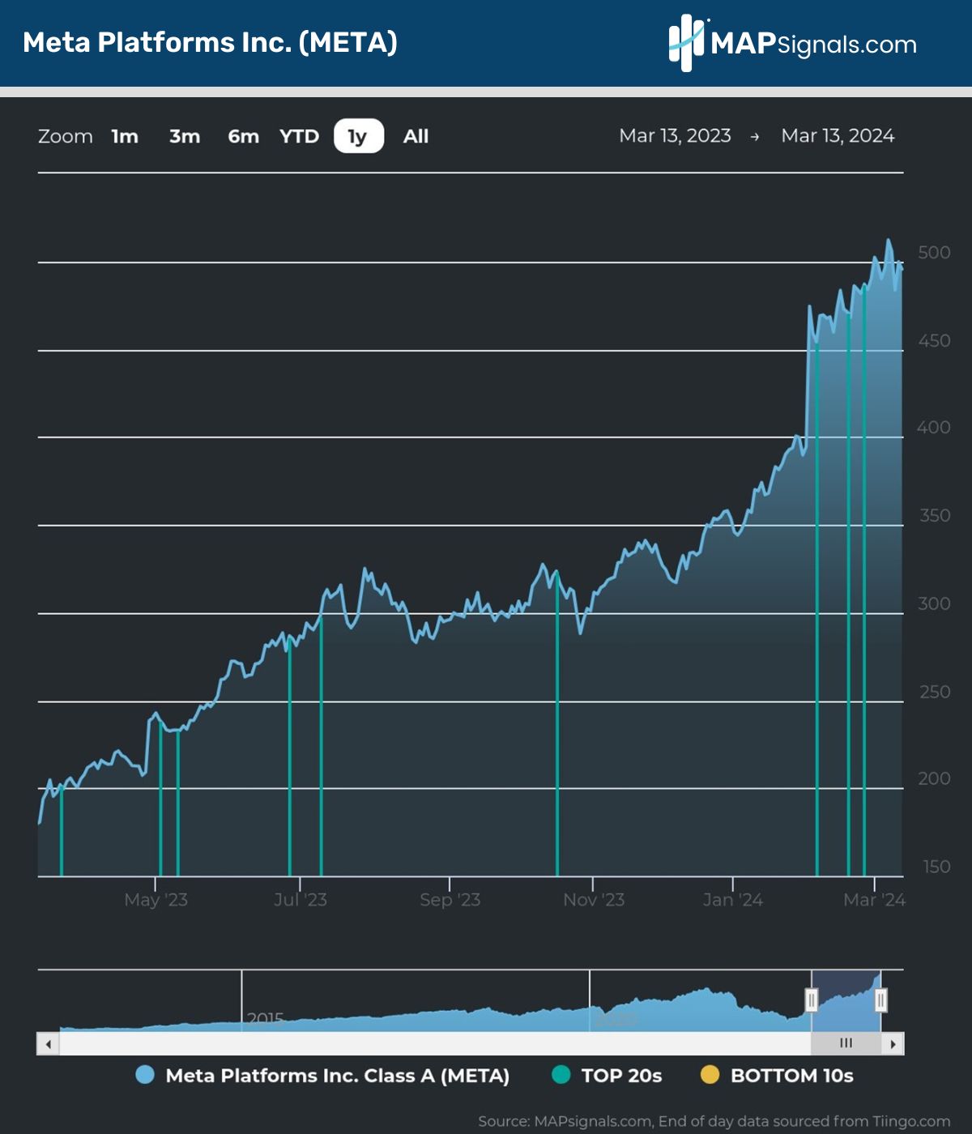Image resolution: width=972 pixels, height=1134 pixels.
Task: Edit the Mar 13, 2024 end date
Action: click(x=838, y=135)
